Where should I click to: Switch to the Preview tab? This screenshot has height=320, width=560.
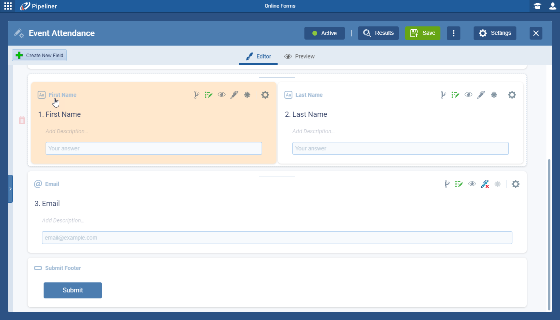pos(299,56)
